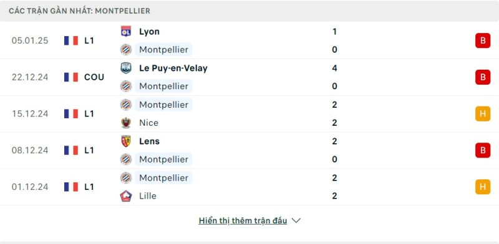Image resolution: width=499 pixels, height=244 pixels.
Task: Click the Lille club crest icon
Action: 126,195
